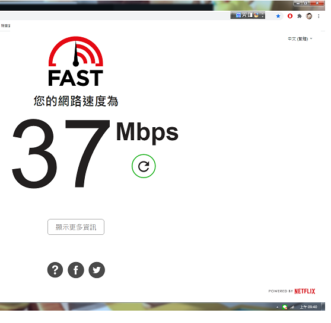This screenshot has height=323, width=331.
Task: Open the red Opera-style extension icon
Action: click(x=290, y=16)
